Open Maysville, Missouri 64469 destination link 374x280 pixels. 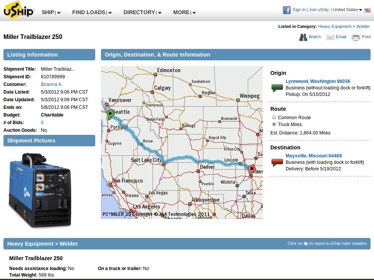(x=314, y=156)
